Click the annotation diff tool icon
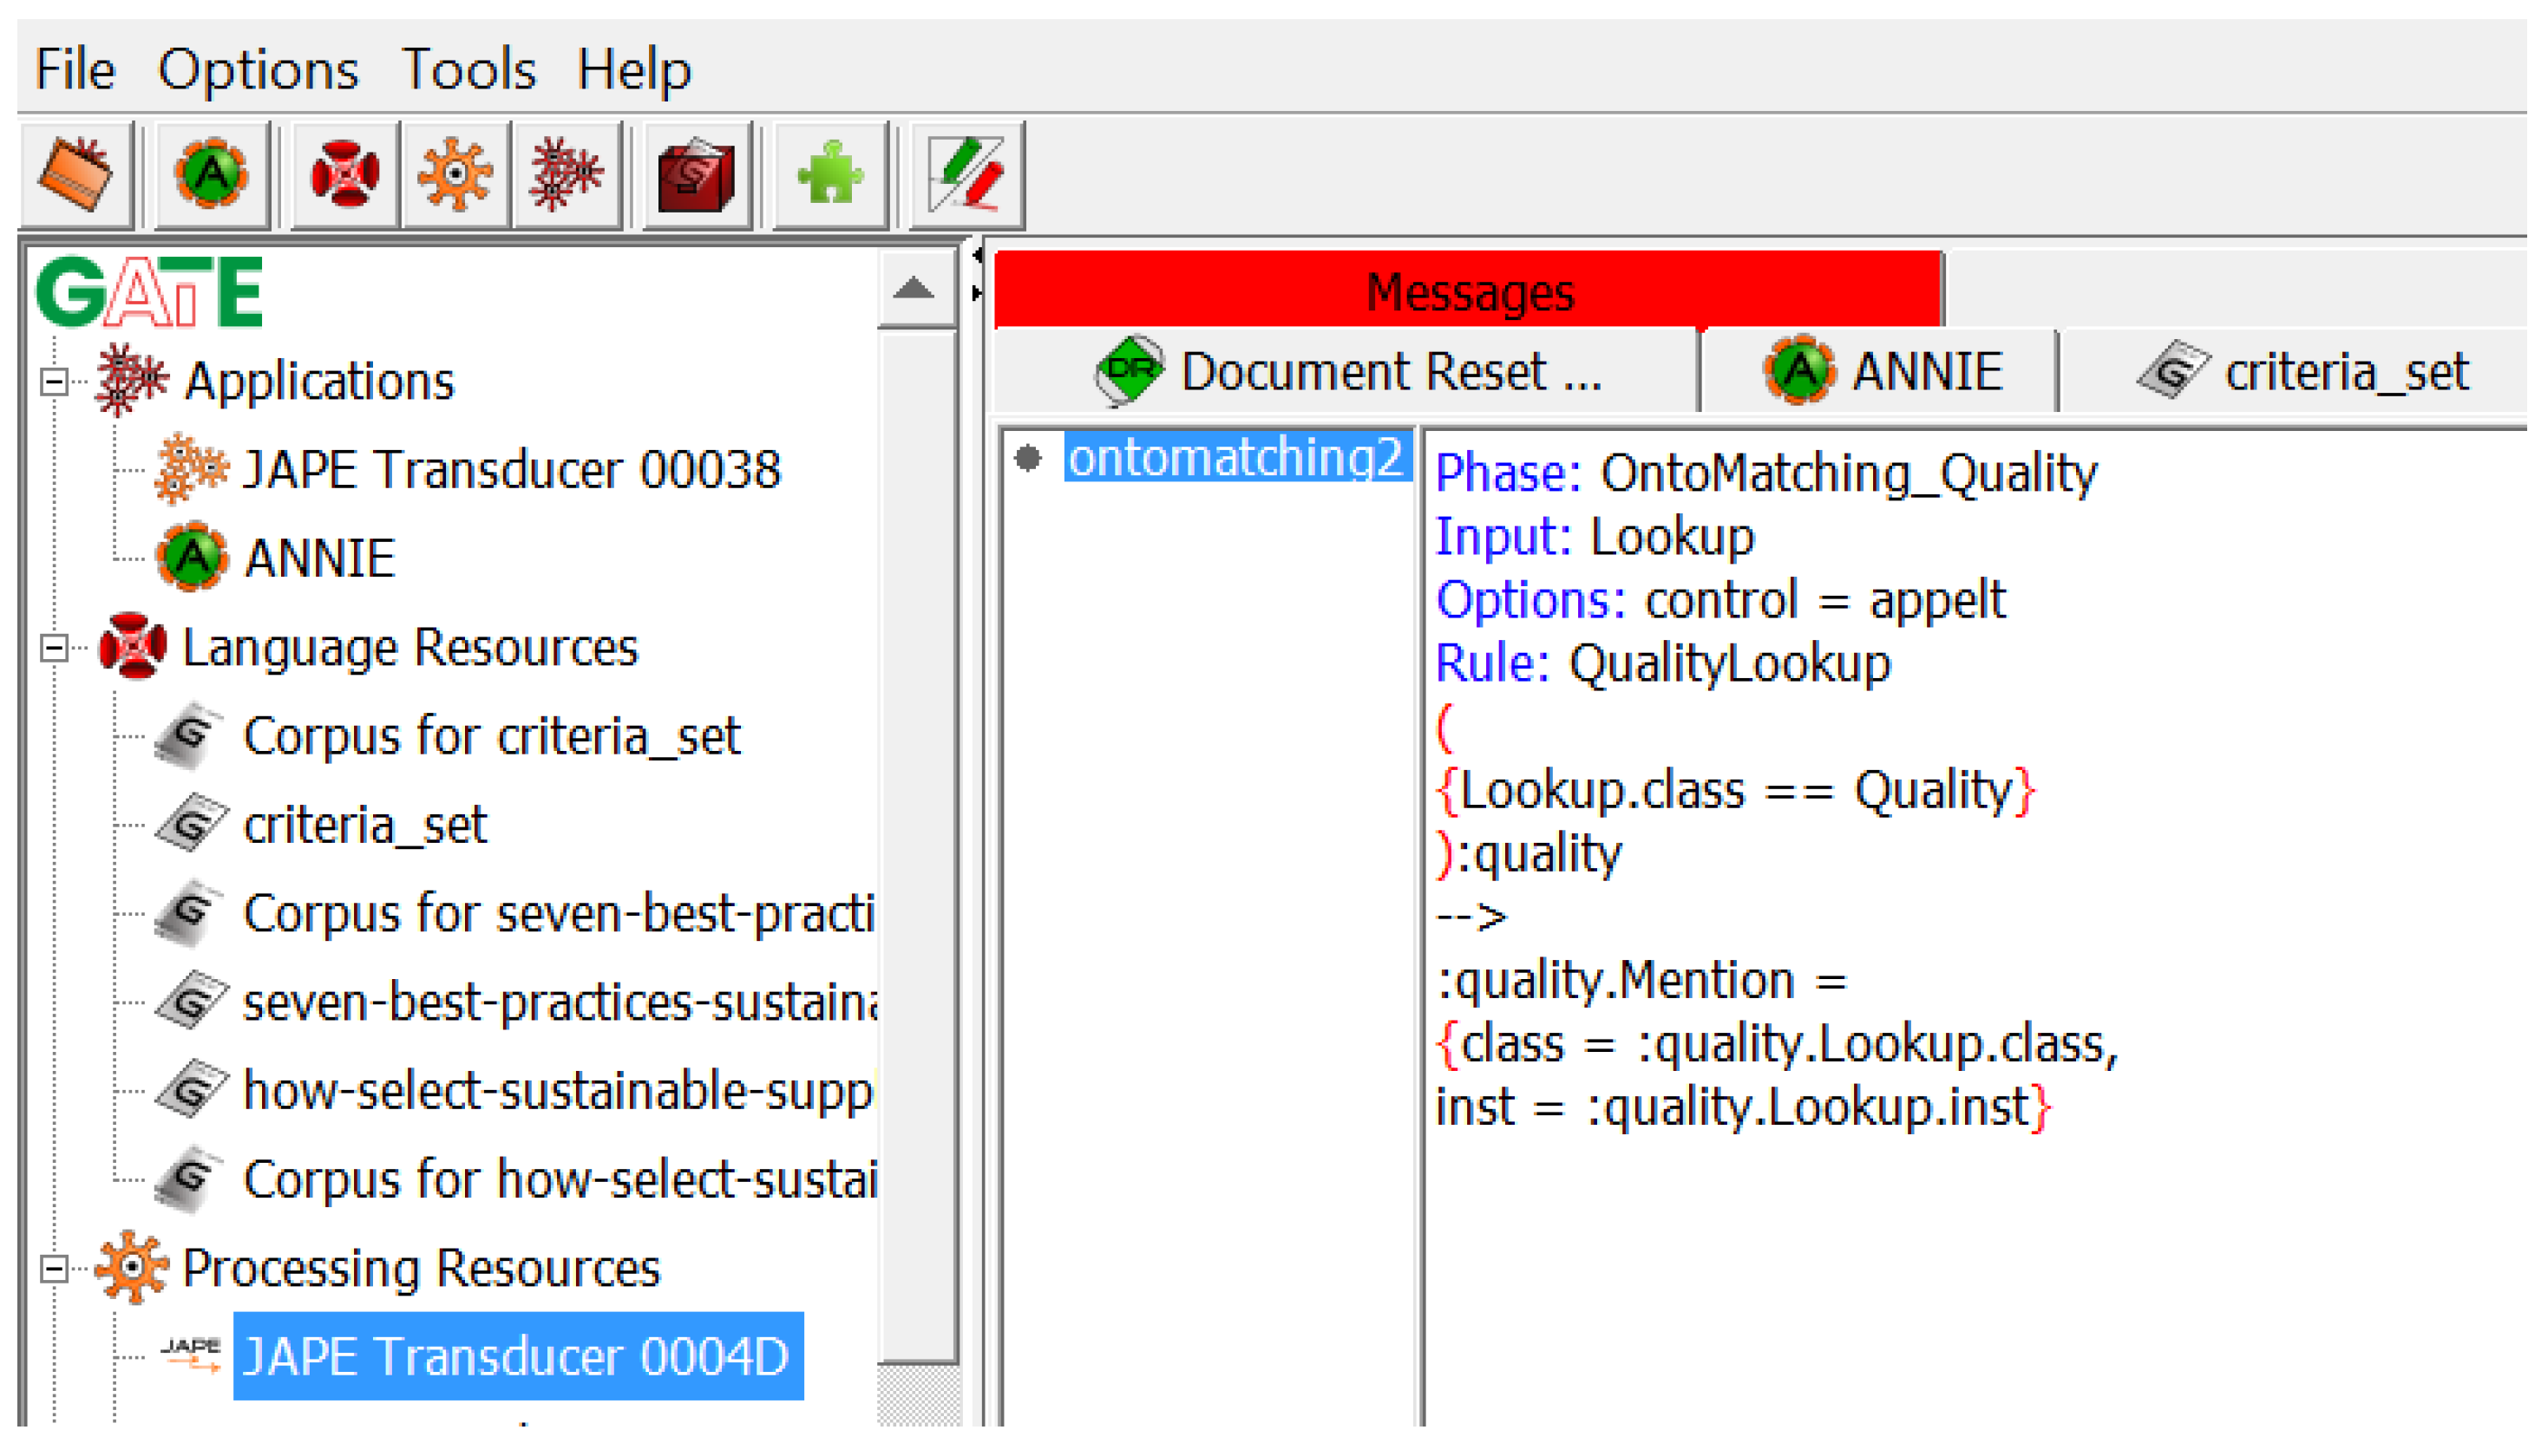This screenshot has height=1456, width=2548. 966,176
